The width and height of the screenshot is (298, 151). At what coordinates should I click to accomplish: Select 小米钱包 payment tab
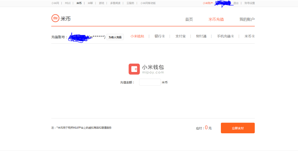coord(137,36)
